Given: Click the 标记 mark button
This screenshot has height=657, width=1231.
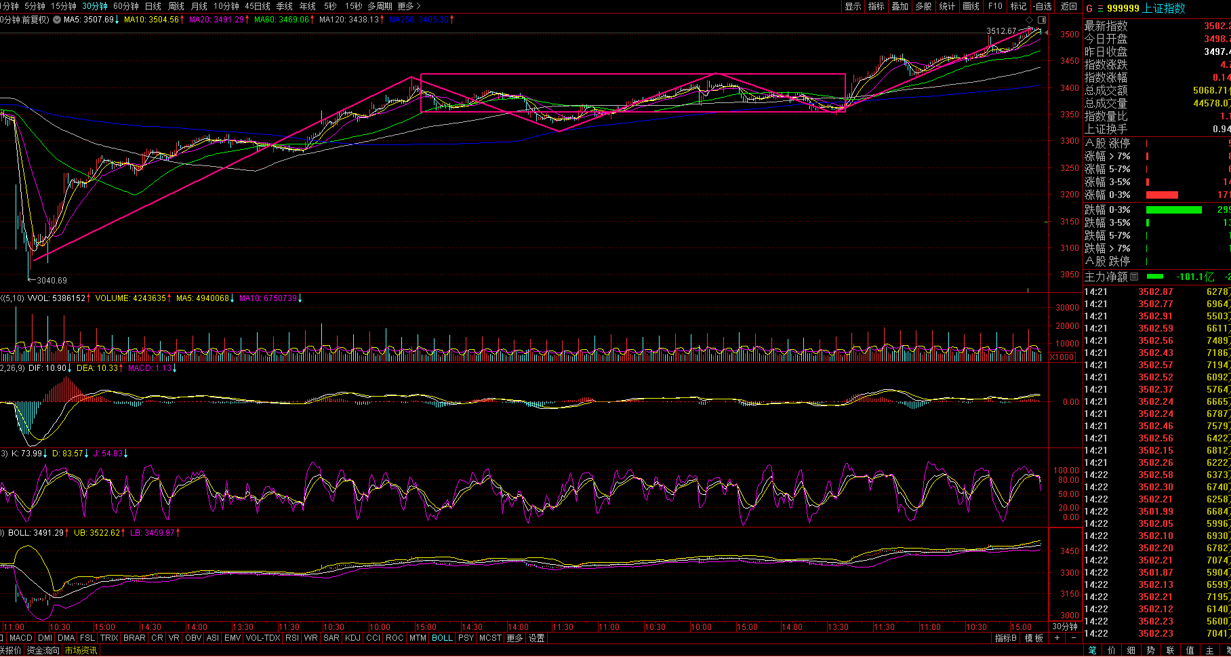Looking at the screenshot, I should [1019, 6].
